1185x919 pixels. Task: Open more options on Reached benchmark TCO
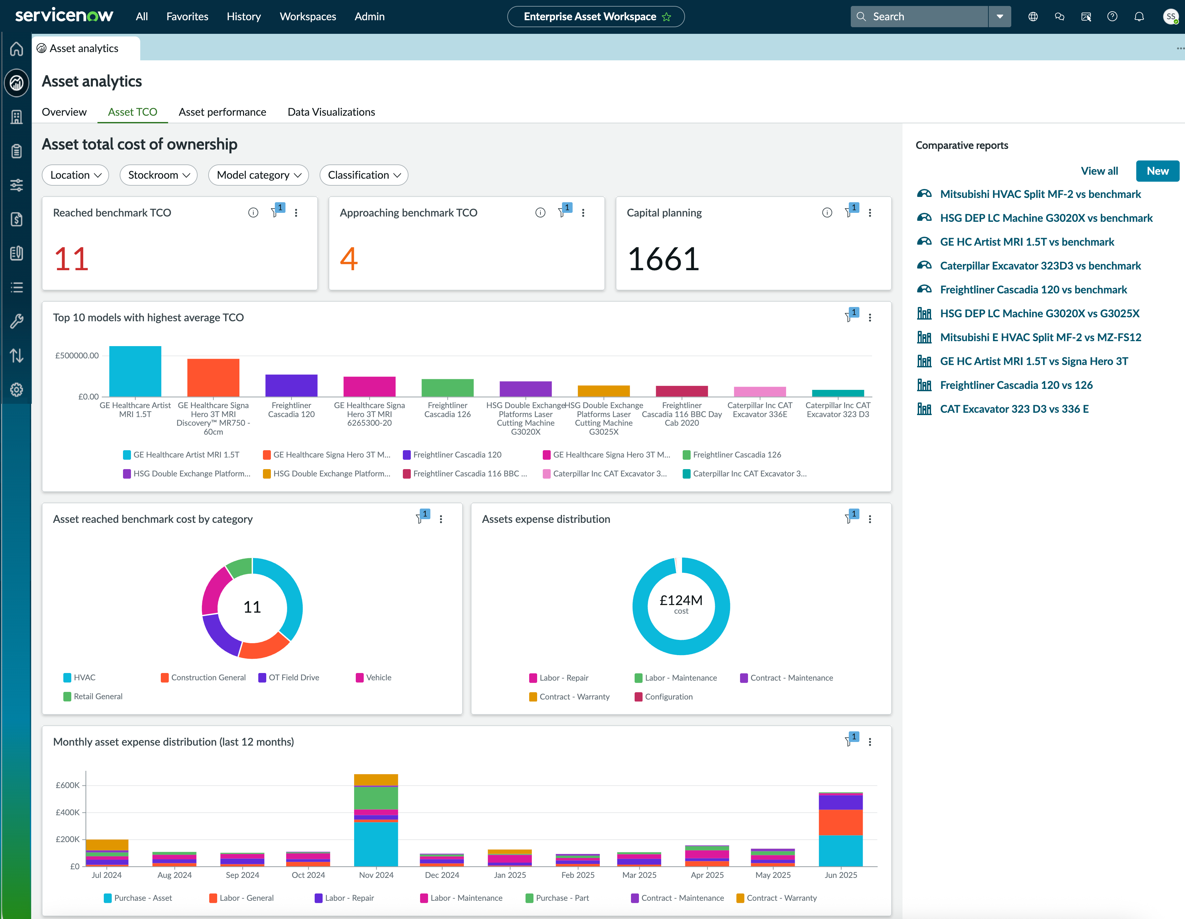(296, 213)
